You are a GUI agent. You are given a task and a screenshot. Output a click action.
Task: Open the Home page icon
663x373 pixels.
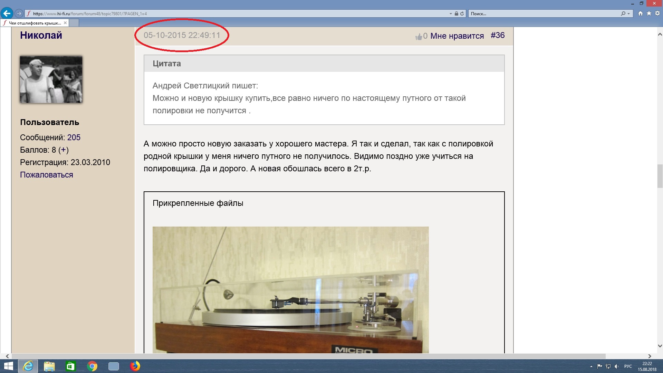641,13
